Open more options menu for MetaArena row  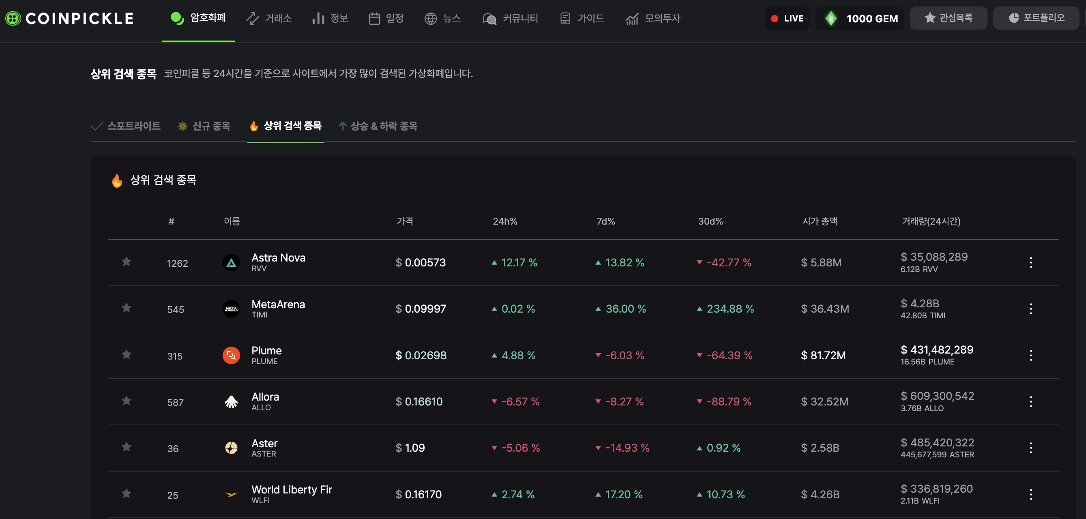1031,309
